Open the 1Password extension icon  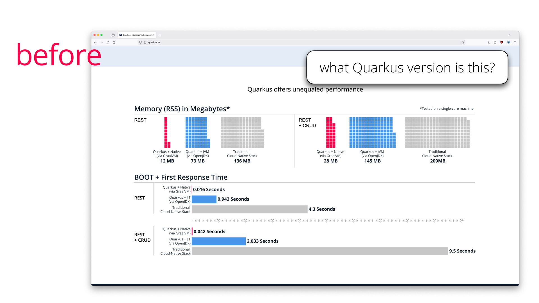[x=508, y=42]
